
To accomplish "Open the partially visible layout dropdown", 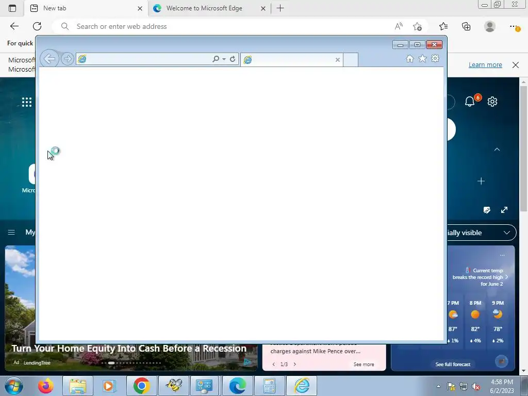I will 482,233.
